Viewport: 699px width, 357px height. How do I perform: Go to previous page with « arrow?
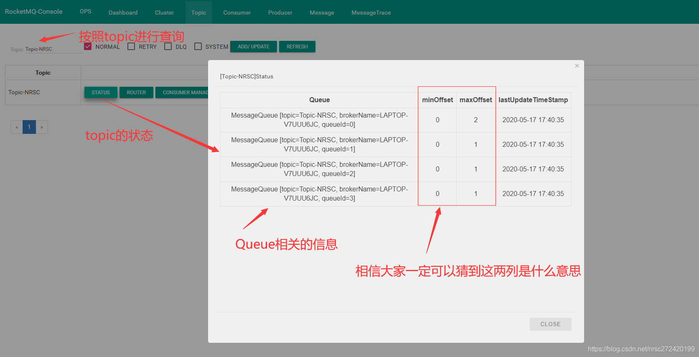[17, 127]
